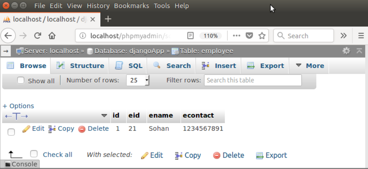
Task: Click the Search this table filter field
Action: 253,80
